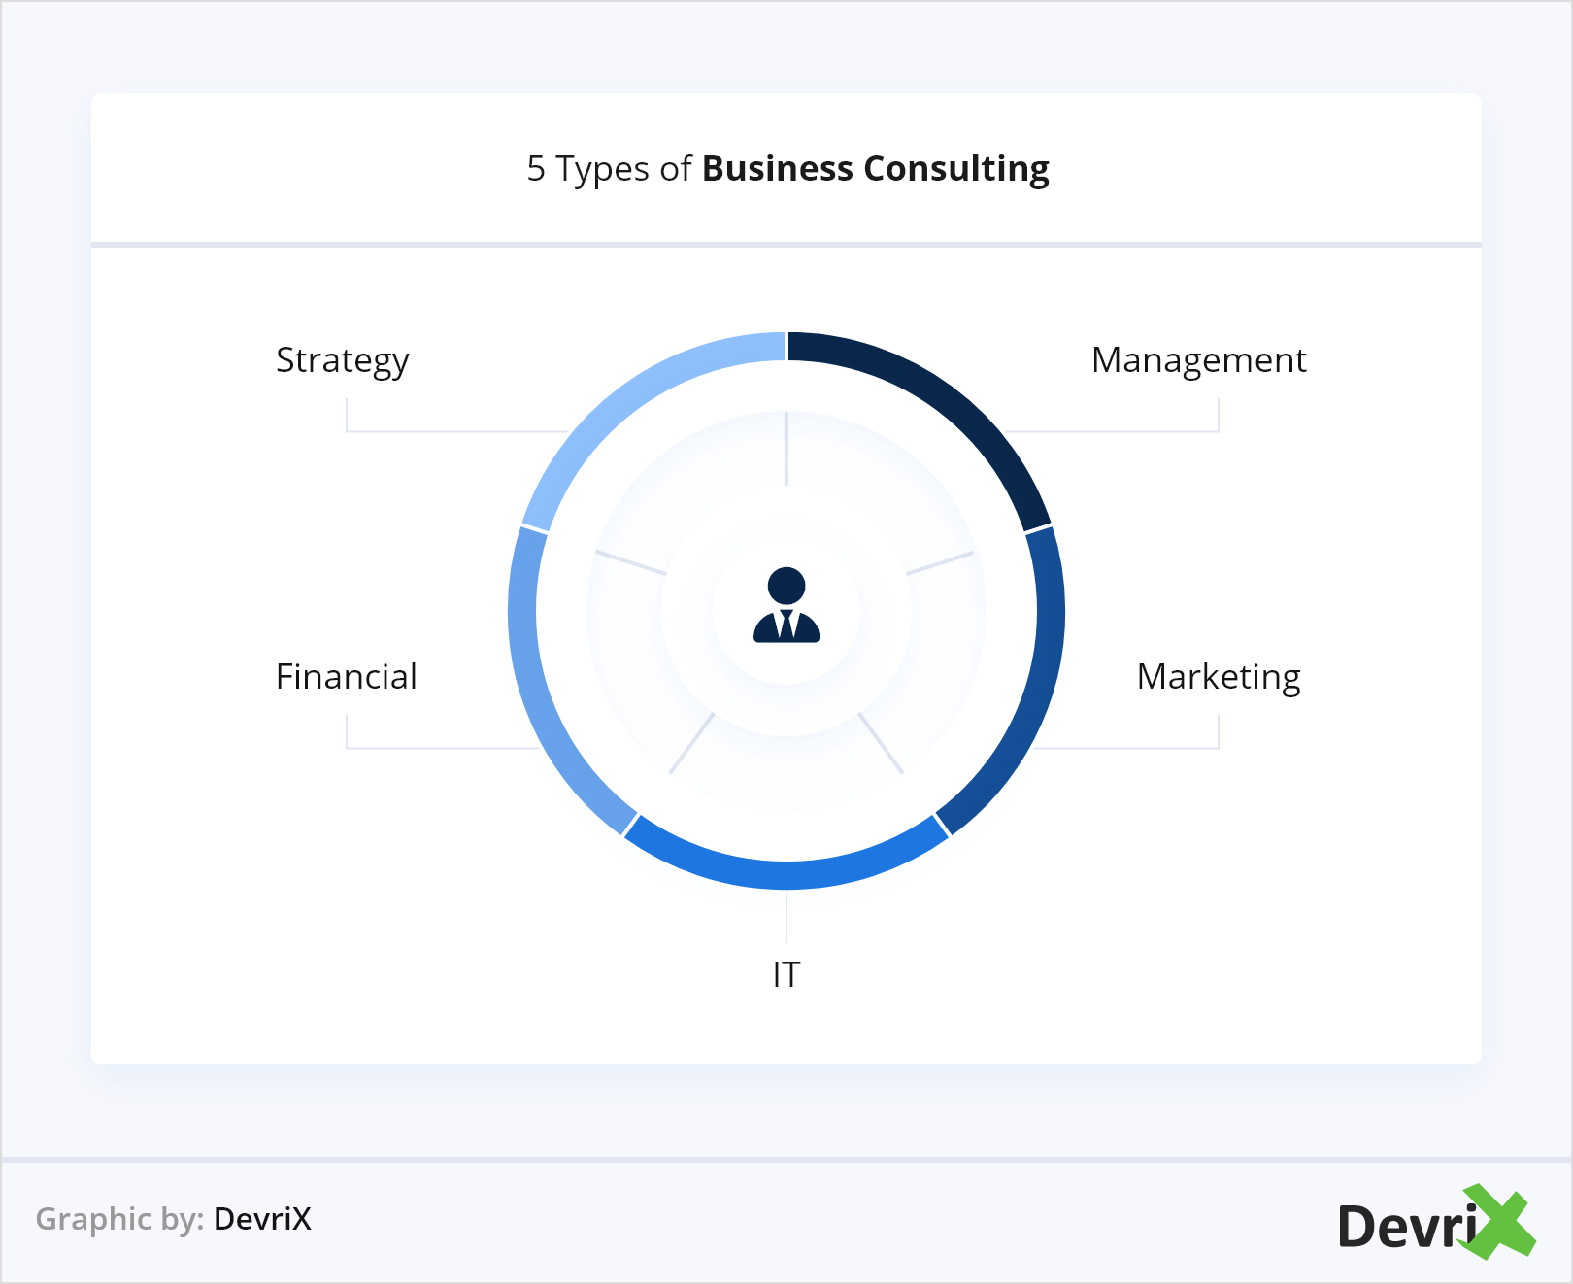Click the vertical connector line above IT
Viewport: 1573px width, 1284px height.
786,918
